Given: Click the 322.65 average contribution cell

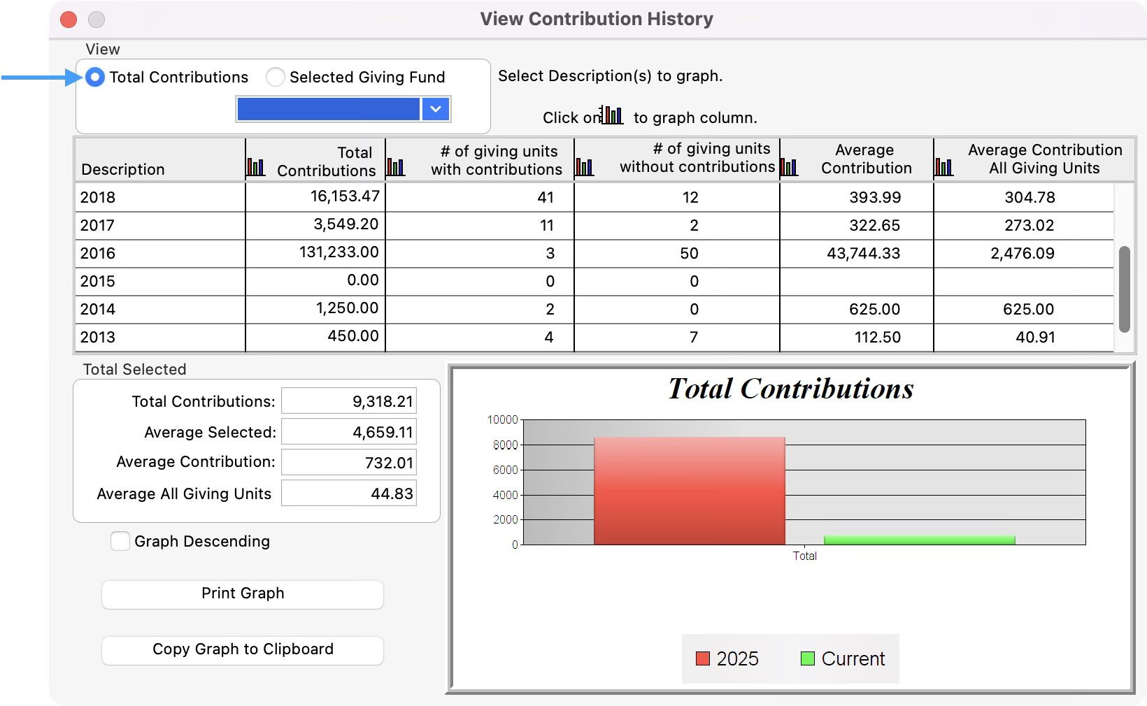Looking at the screenshot, I should 875,225.
